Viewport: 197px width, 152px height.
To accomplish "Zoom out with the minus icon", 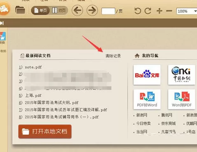I will pos(169,11).
